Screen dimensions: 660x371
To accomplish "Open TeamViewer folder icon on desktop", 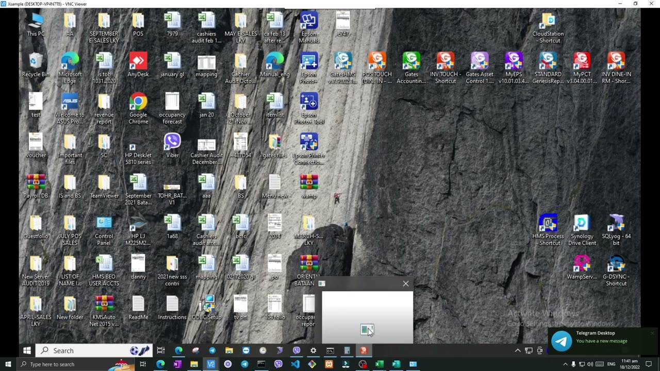I will tap(104, 187).
